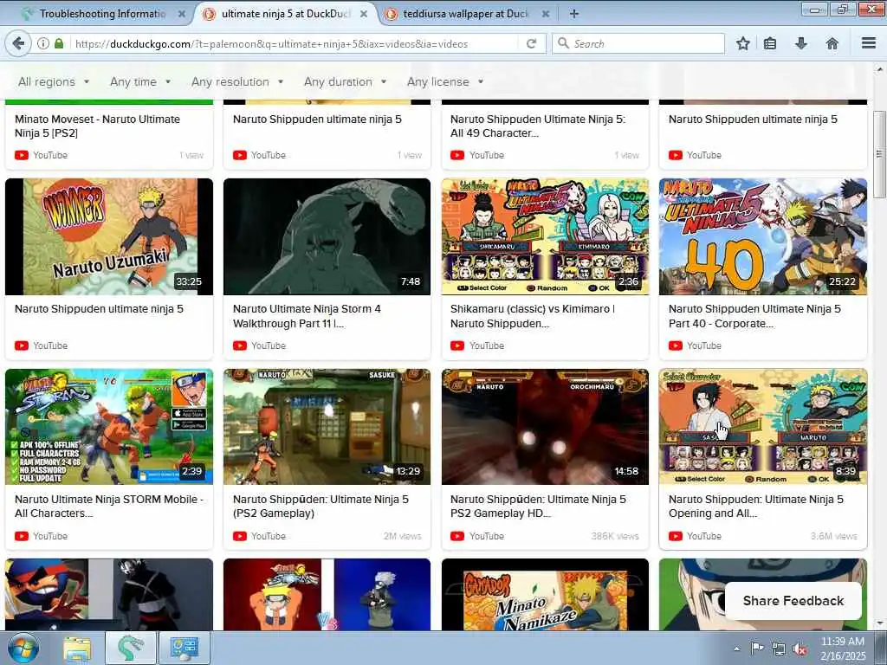This screenshot has height=665, width=887.
Task: Open Naruto Ultimate Ninja Storm 4 Walkthrough Part 11 title
Action: [307, 316]
